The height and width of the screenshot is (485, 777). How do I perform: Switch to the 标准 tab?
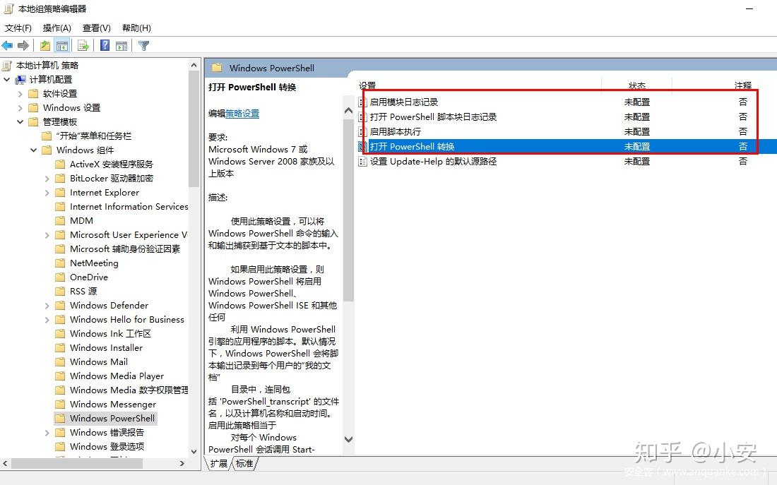pos(245,464)
